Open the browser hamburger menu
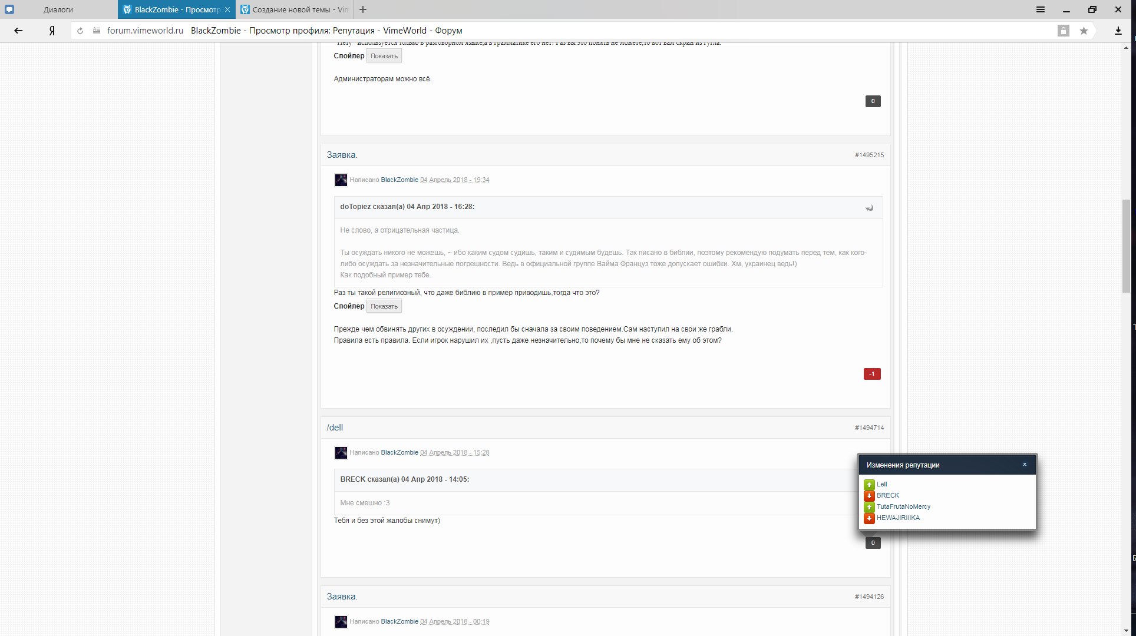 coord(1041,9)
